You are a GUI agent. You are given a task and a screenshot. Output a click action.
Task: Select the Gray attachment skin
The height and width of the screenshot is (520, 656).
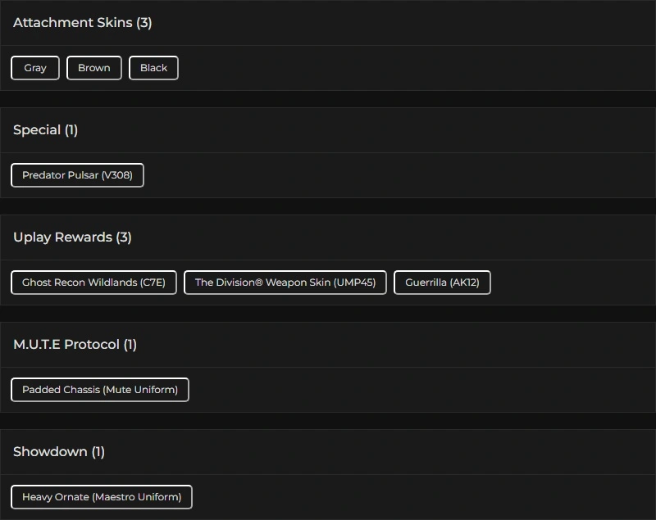35,68
